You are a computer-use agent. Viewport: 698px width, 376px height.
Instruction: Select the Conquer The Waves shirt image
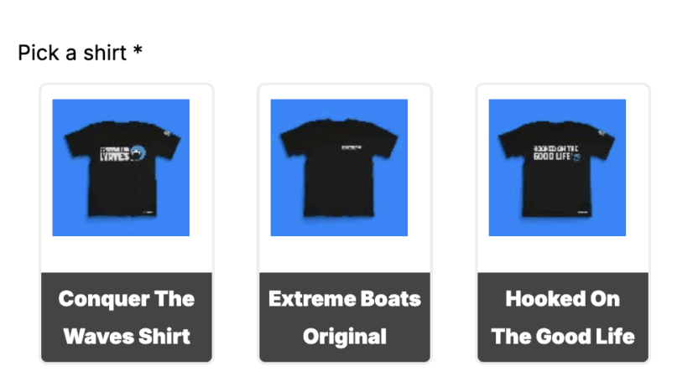coord(121,167)
